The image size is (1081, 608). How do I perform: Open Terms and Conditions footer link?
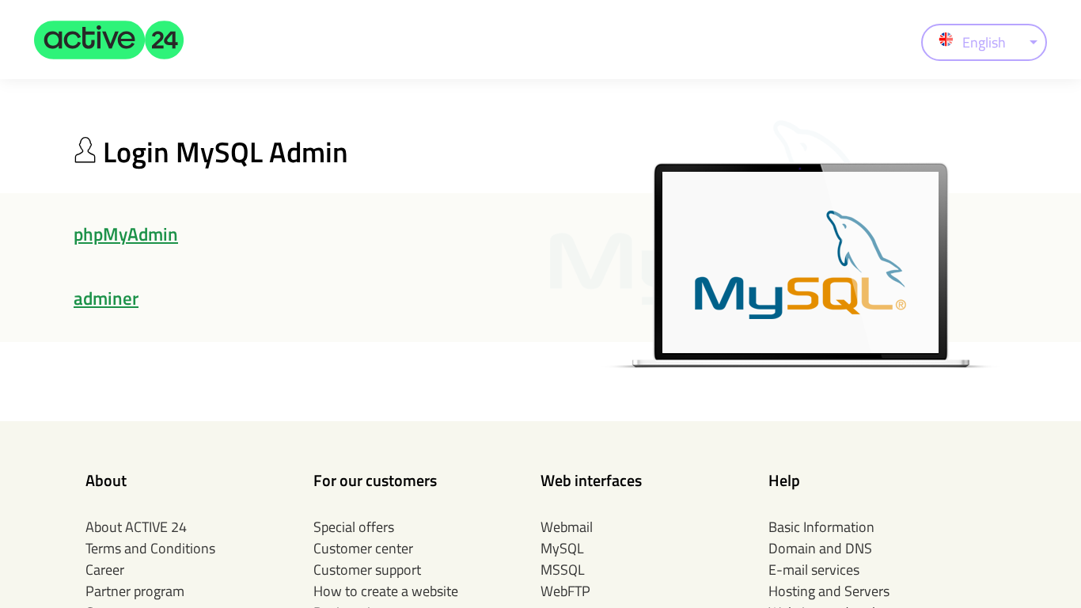click(150, 549)
